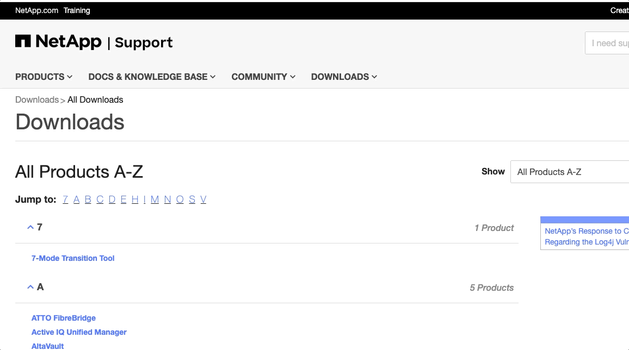This screenshot has width=629, height=350.
Task: Open ATTO FibreBridge downloads
Action: click(63, 318)
